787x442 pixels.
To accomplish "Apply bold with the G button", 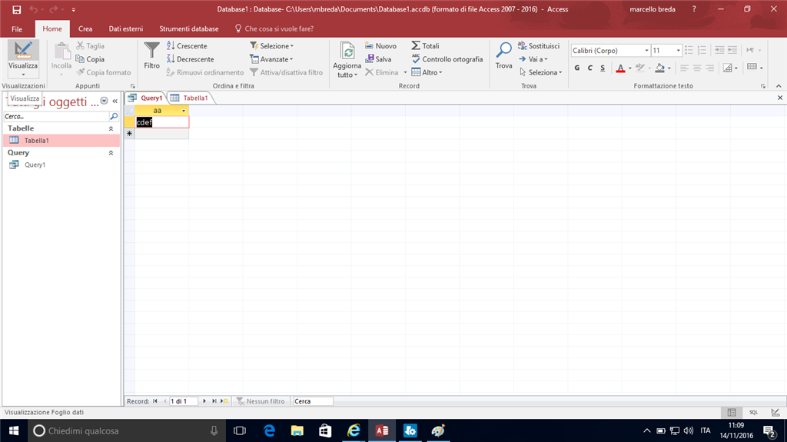I will click(x=576, y=68).
